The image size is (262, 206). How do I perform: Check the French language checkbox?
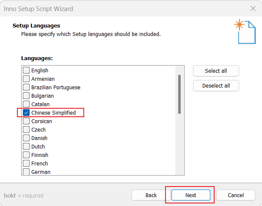click(26, 163)
